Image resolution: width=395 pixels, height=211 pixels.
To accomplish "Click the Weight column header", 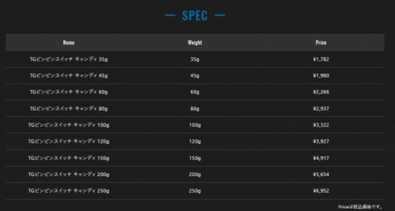I will (195, 43).
